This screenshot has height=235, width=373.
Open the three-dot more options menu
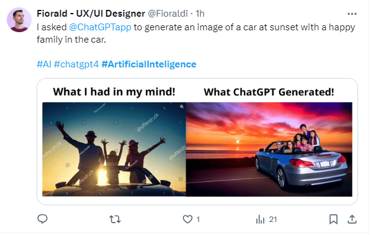click(x=352, y=14)
